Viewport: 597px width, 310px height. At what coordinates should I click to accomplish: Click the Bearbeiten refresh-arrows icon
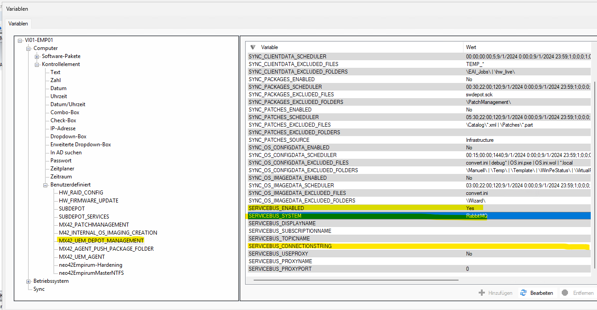(x=523, y=293)
